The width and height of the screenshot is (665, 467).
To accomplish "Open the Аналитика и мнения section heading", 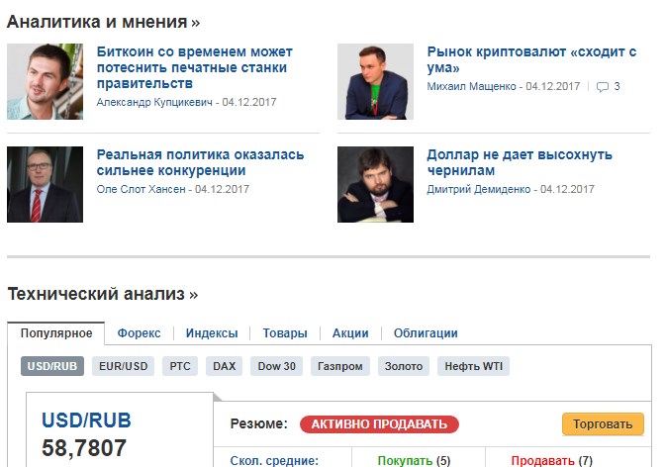I will [104, 22].
